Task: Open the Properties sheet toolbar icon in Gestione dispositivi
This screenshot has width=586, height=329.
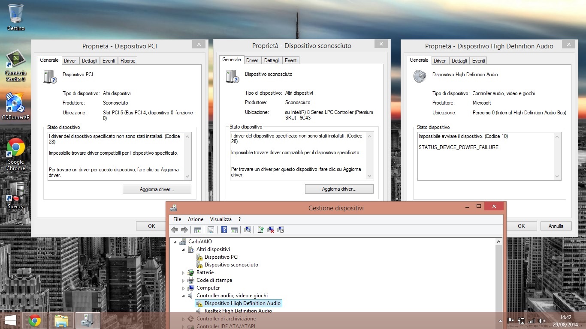Action: [x=211, y=230]
